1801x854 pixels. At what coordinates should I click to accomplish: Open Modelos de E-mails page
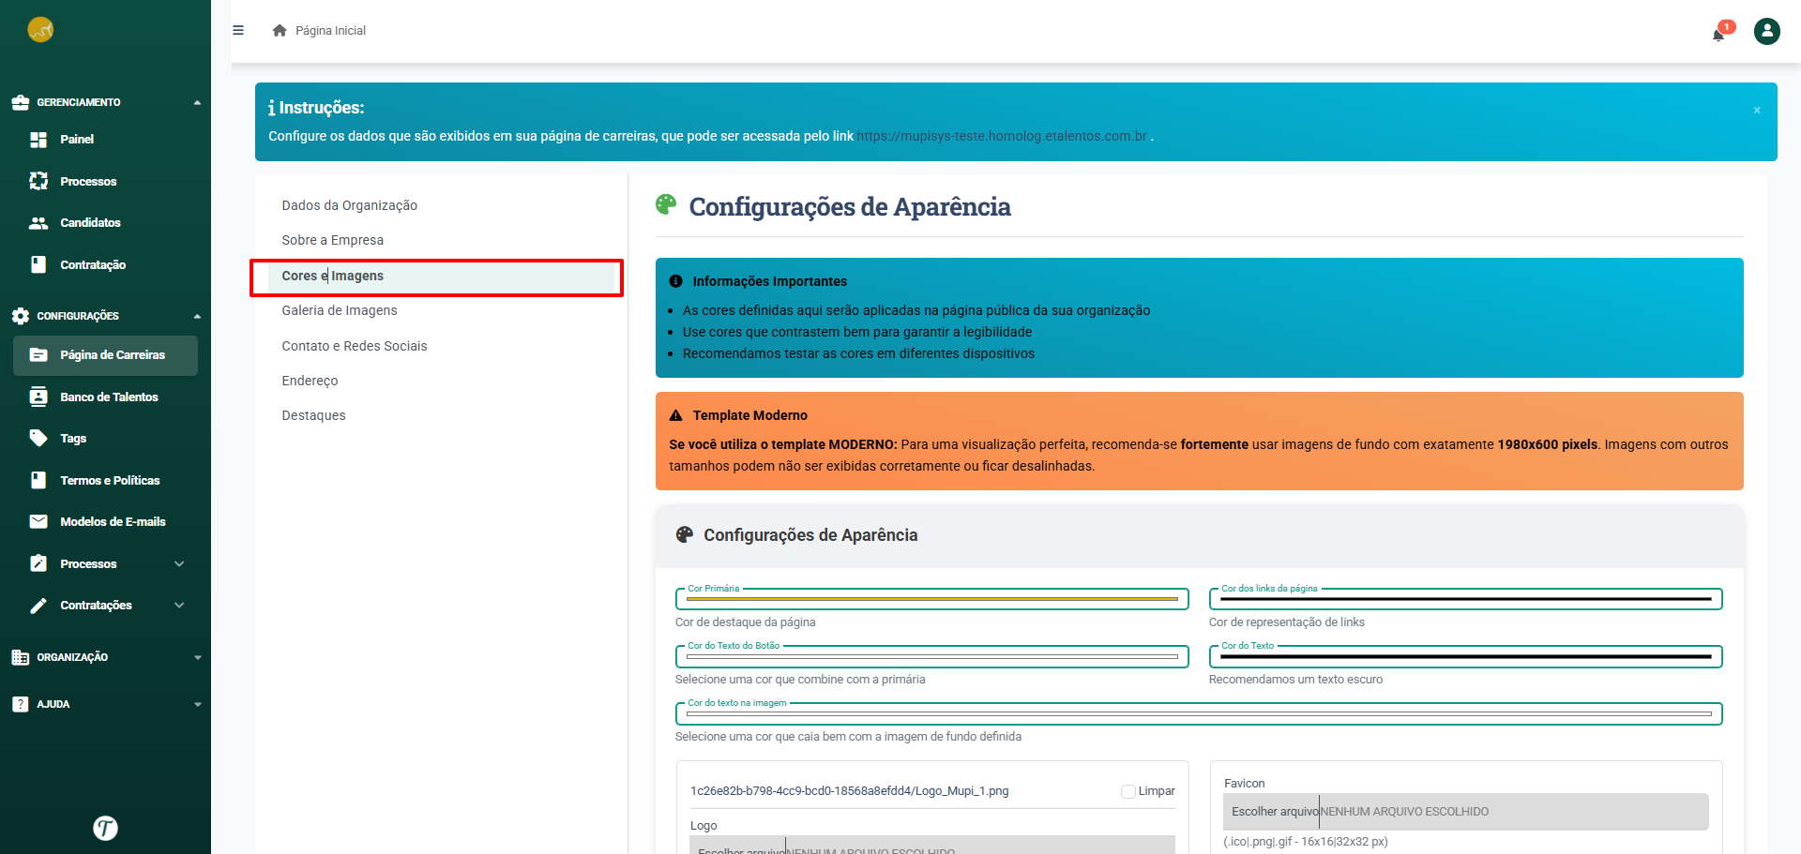pos(113,522)
